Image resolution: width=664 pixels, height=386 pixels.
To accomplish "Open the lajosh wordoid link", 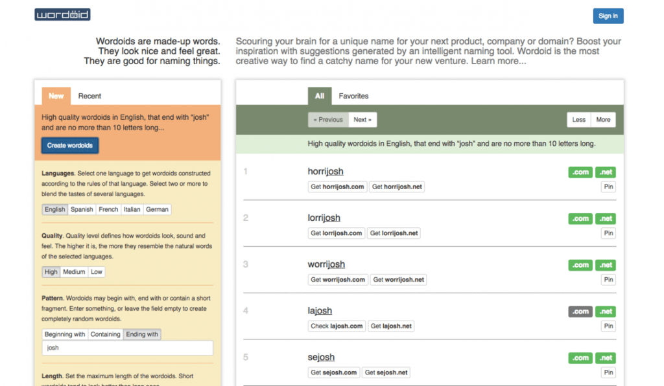I will tap(320, 311).
